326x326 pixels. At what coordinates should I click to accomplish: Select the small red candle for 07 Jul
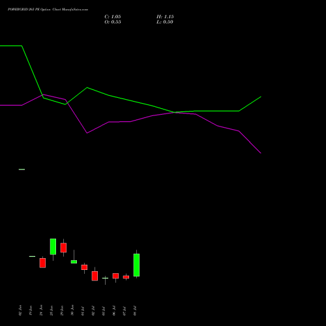(126, 277)
